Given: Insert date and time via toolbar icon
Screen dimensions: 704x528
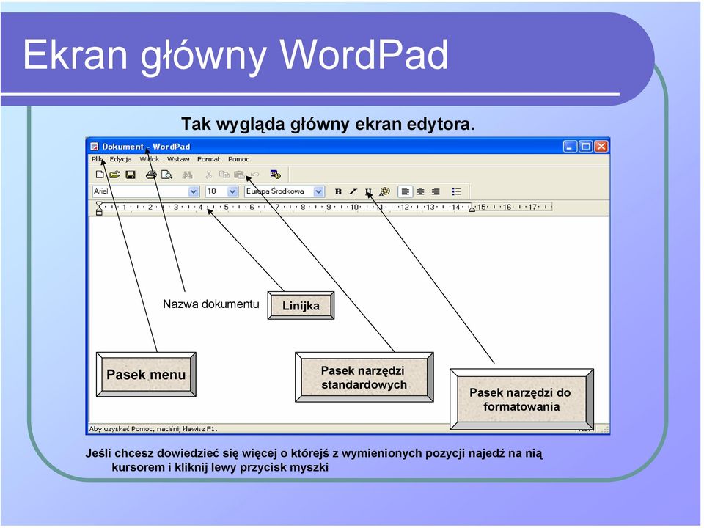Looking at the screenshot, I should click(275, 175).
